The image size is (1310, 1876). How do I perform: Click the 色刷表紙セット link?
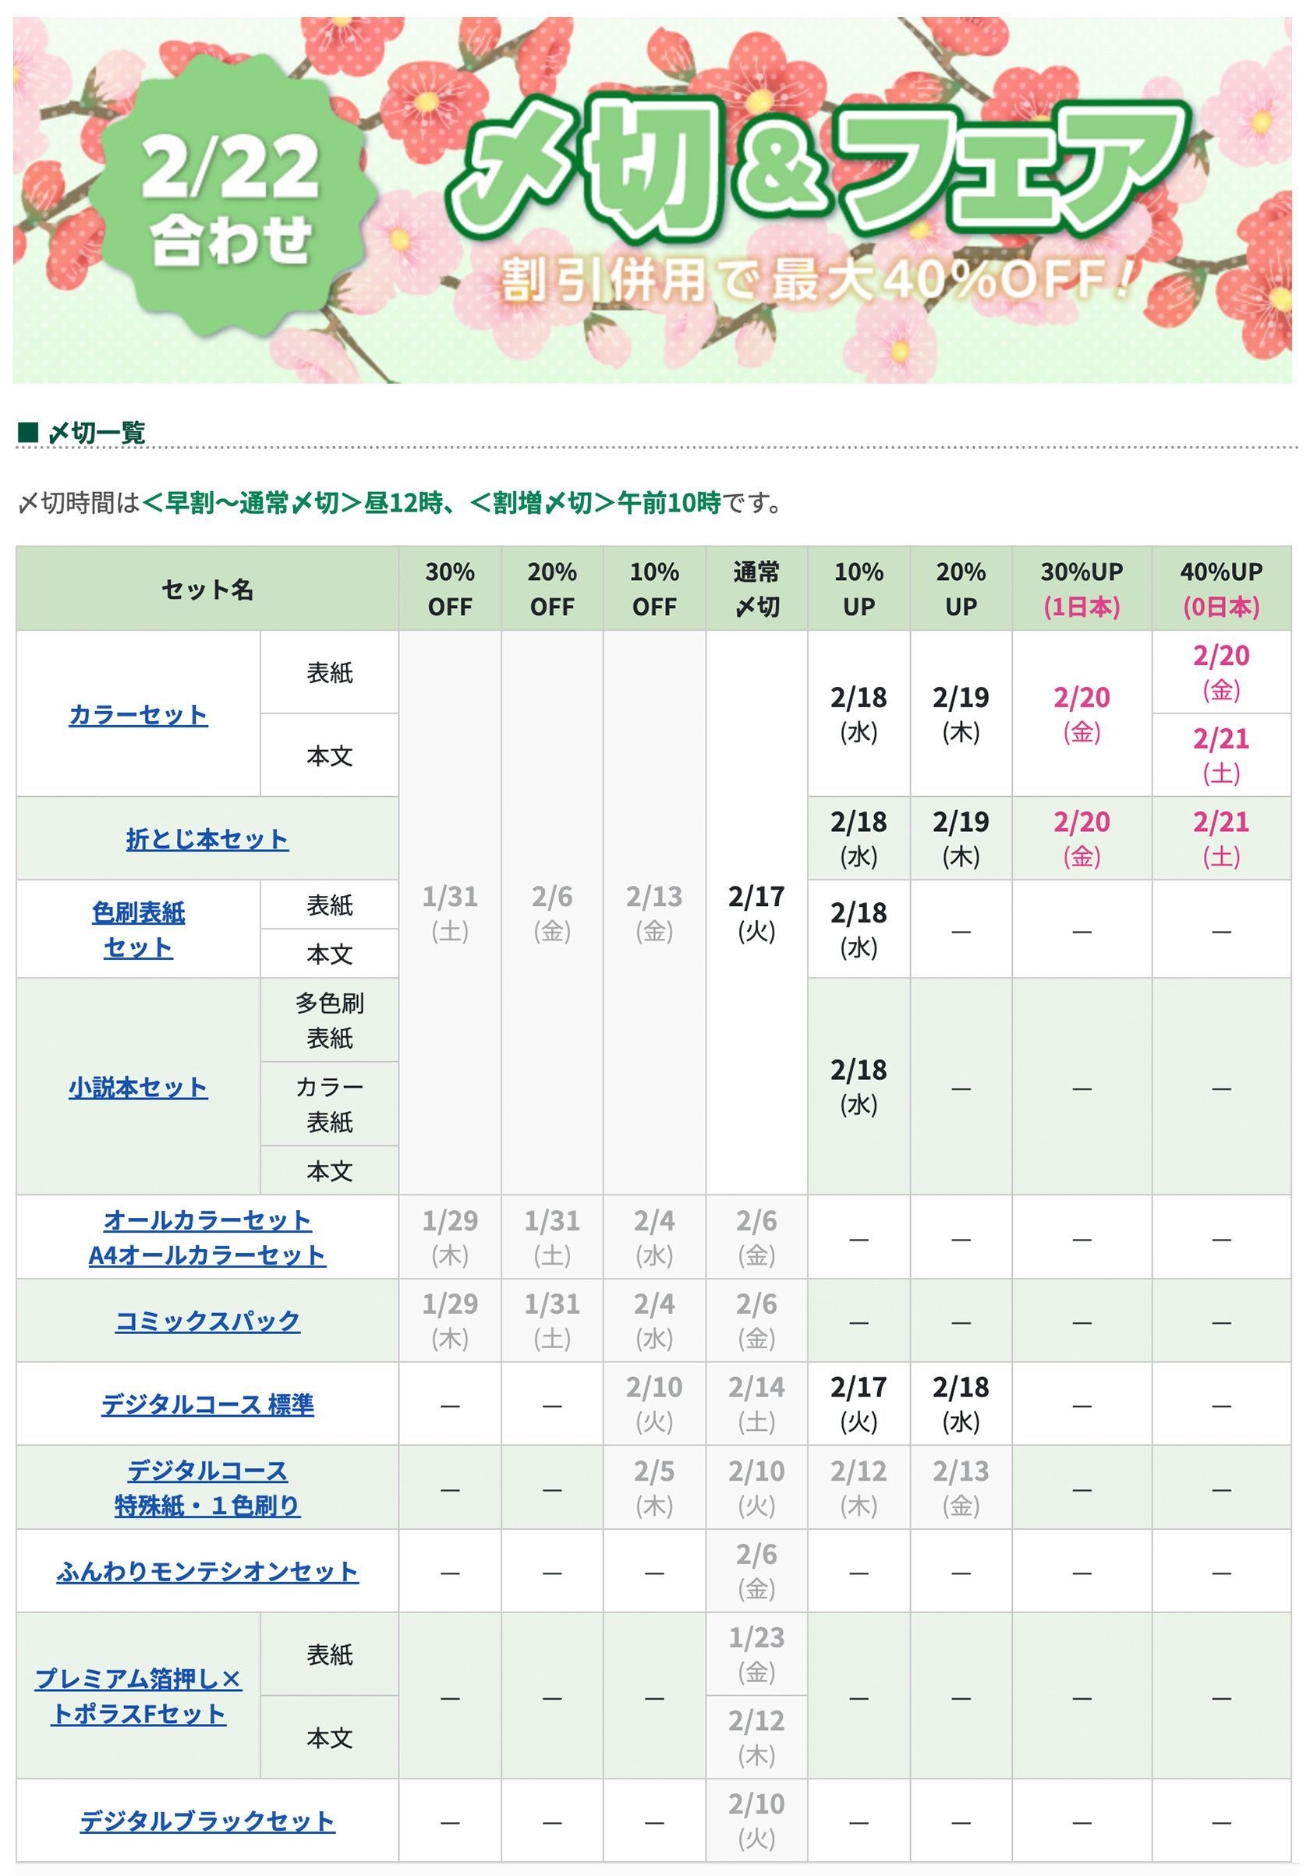(137, 929)
